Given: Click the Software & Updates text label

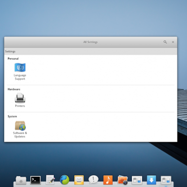Looking at the screenshot, I should coord(20,135).
